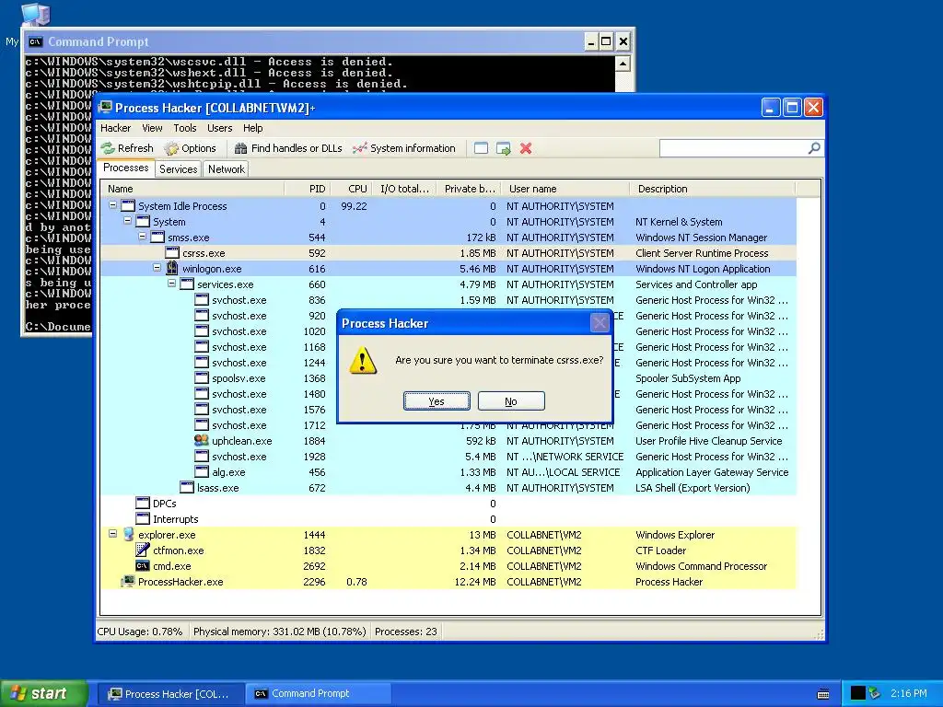The height and width of the screenshot is (707, 943).
Task: Click the DPCs row icon
Action: coord(143,504)
